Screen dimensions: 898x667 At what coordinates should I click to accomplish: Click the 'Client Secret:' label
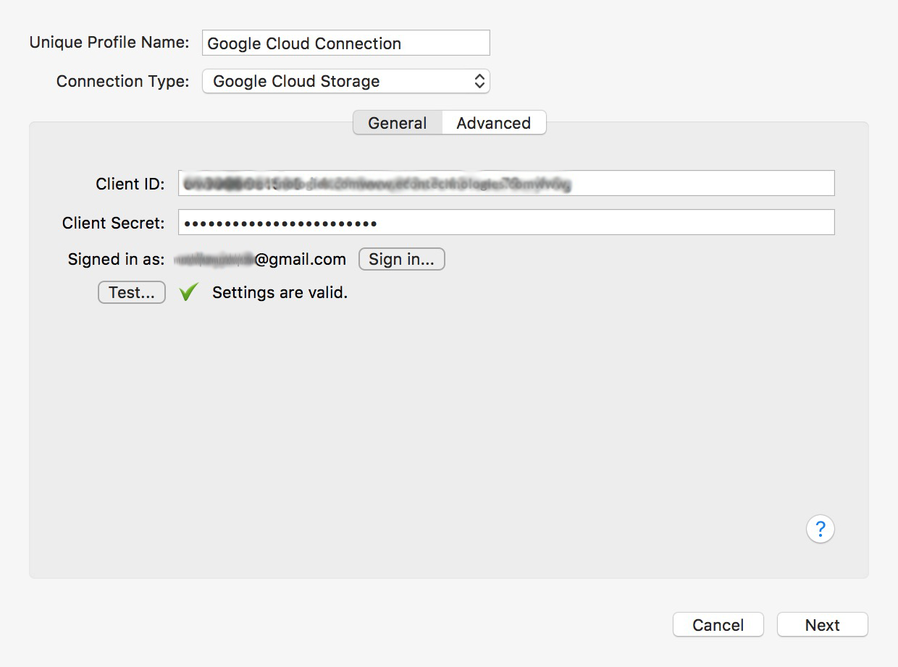[x=114, y=223]
